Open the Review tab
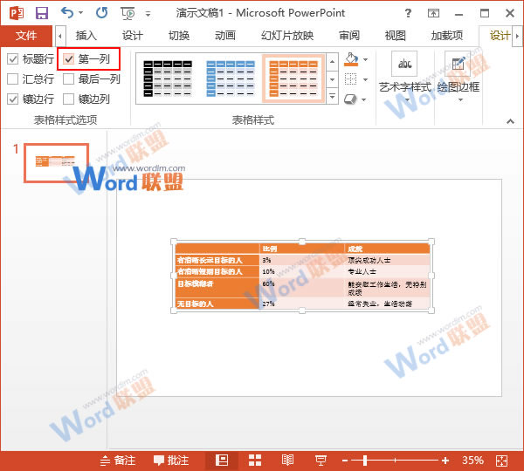524x471 pixels. [x=349, y=36]
